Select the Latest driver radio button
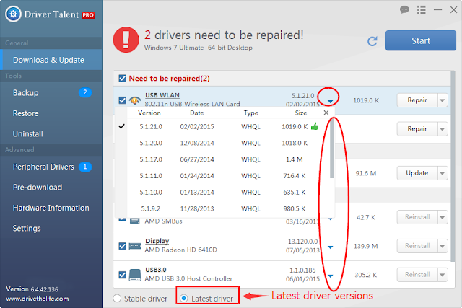 [x=184, y=299]
